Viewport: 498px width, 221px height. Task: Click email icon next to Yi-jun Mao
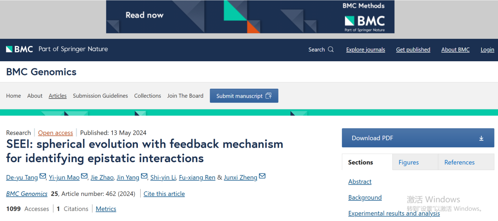click(x=84, y=176)
